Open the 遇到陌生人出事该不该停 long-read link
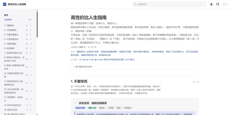231x115 pixels. pos(88,52)
